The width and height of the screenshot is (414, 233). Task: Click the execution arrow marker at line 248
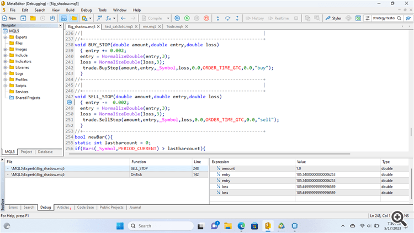tap(69, 102)
